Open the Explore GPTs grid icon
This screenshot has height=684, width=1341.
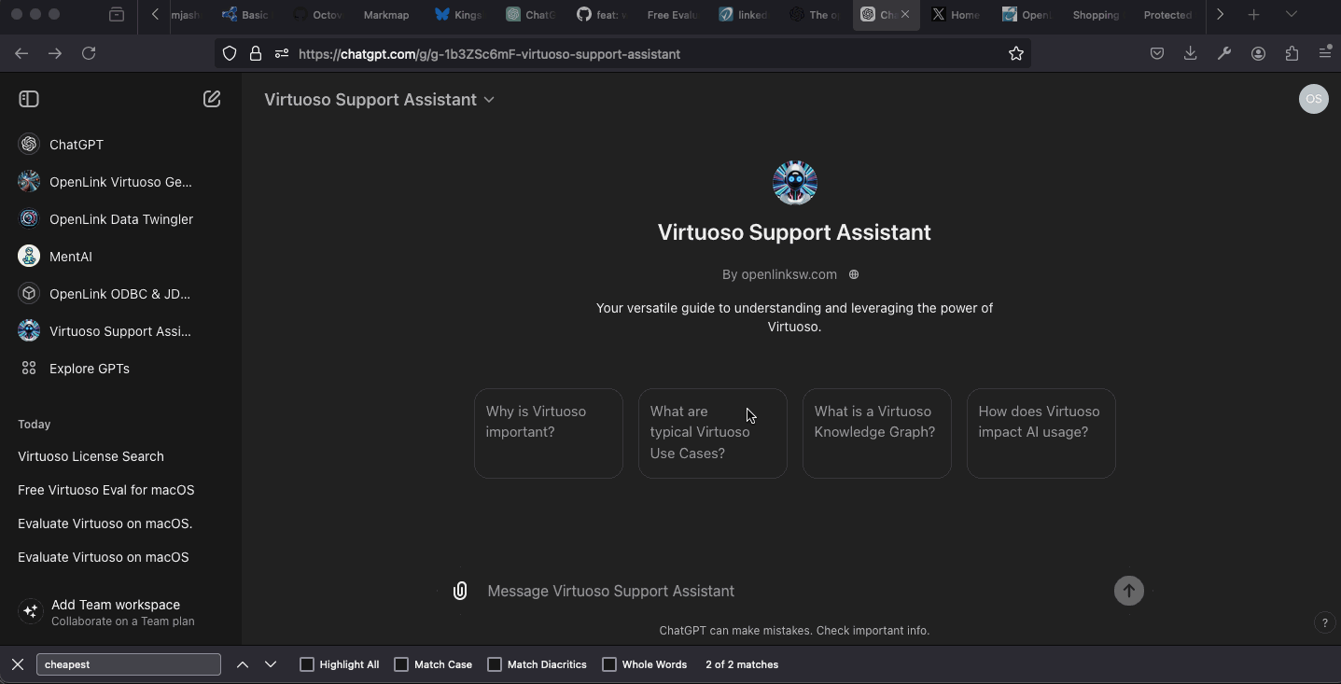click(29, 369)
